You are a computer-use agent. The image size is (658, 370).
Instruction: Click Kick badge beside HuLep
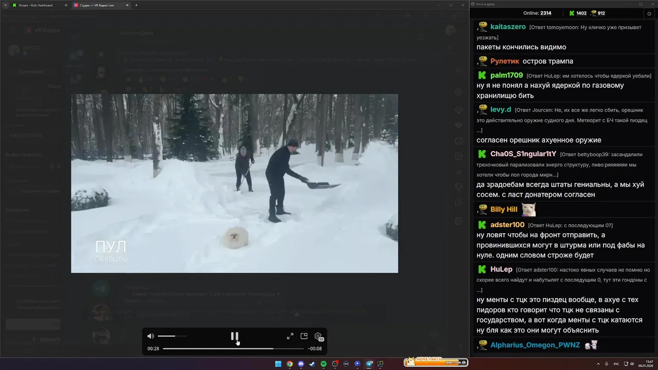coord(482,269)
